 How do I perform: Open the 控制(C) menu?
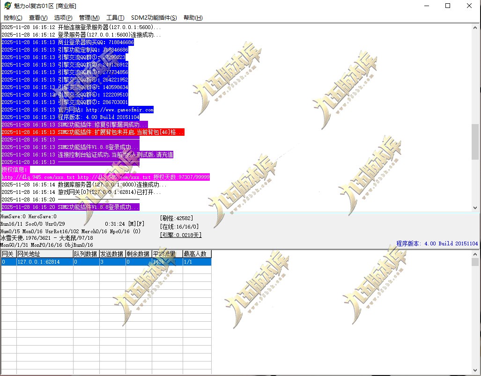point(13,18)
